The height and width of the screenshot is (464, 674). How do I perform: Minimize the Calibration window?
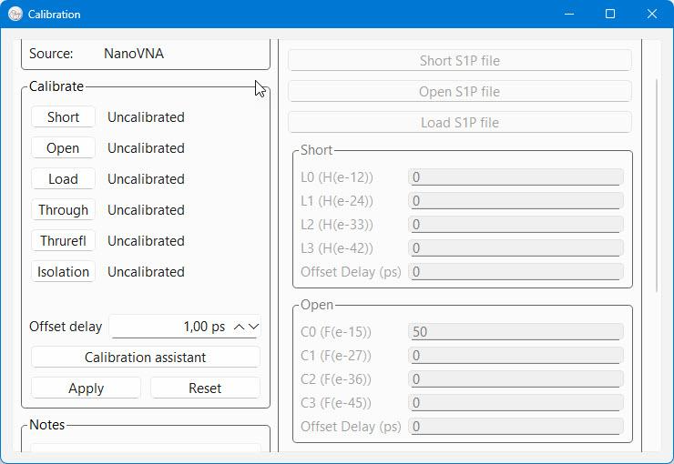pos(569,14)
